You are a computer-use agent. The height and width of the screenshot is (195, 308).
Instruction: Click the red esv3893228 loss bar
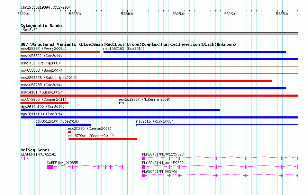point(146,81)
